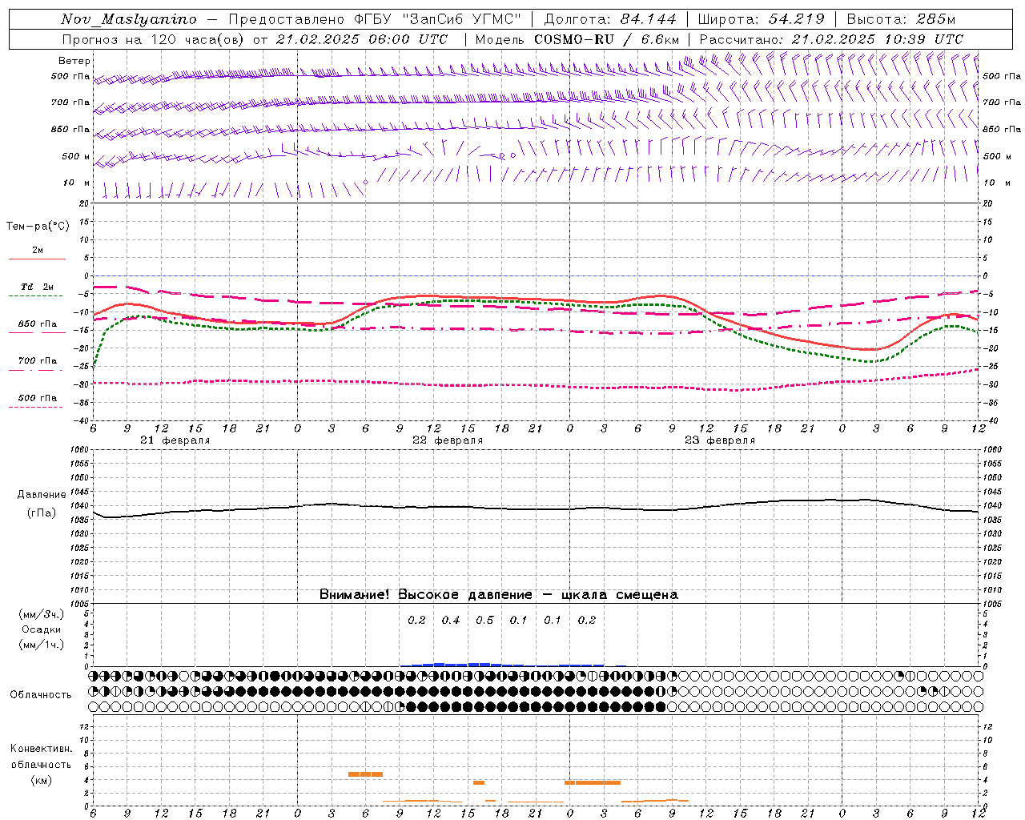The width and height of the screenshot is (1025, 820).
Task: Click the (мм/3ч.) precipitation unit label
Action: 42,614
